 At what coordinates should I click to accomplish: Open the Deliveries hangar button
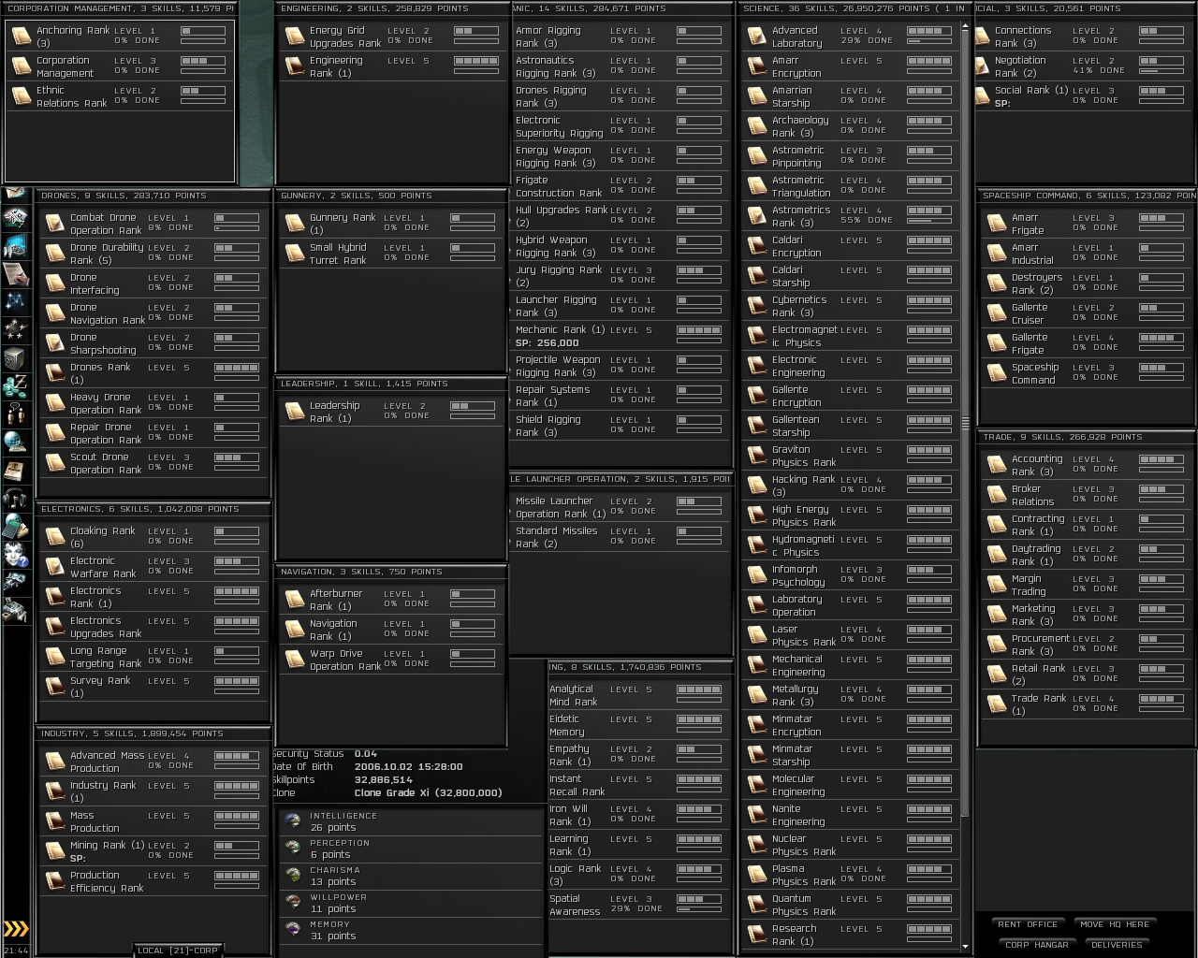point(1117,945)
